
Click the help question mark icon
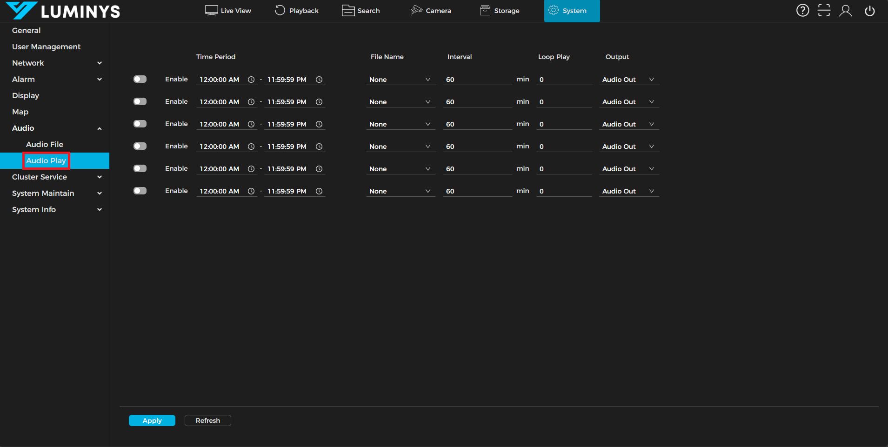[x=802, y=10]
